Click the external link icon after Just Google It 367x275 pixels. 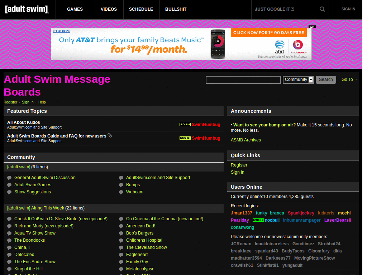pyautogui.click(x=292, y=9)
